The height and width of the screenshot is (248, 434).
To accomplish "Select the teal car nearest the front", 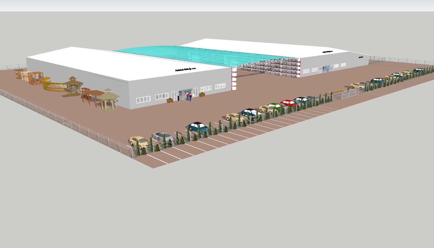I will (x=198, y=127).
